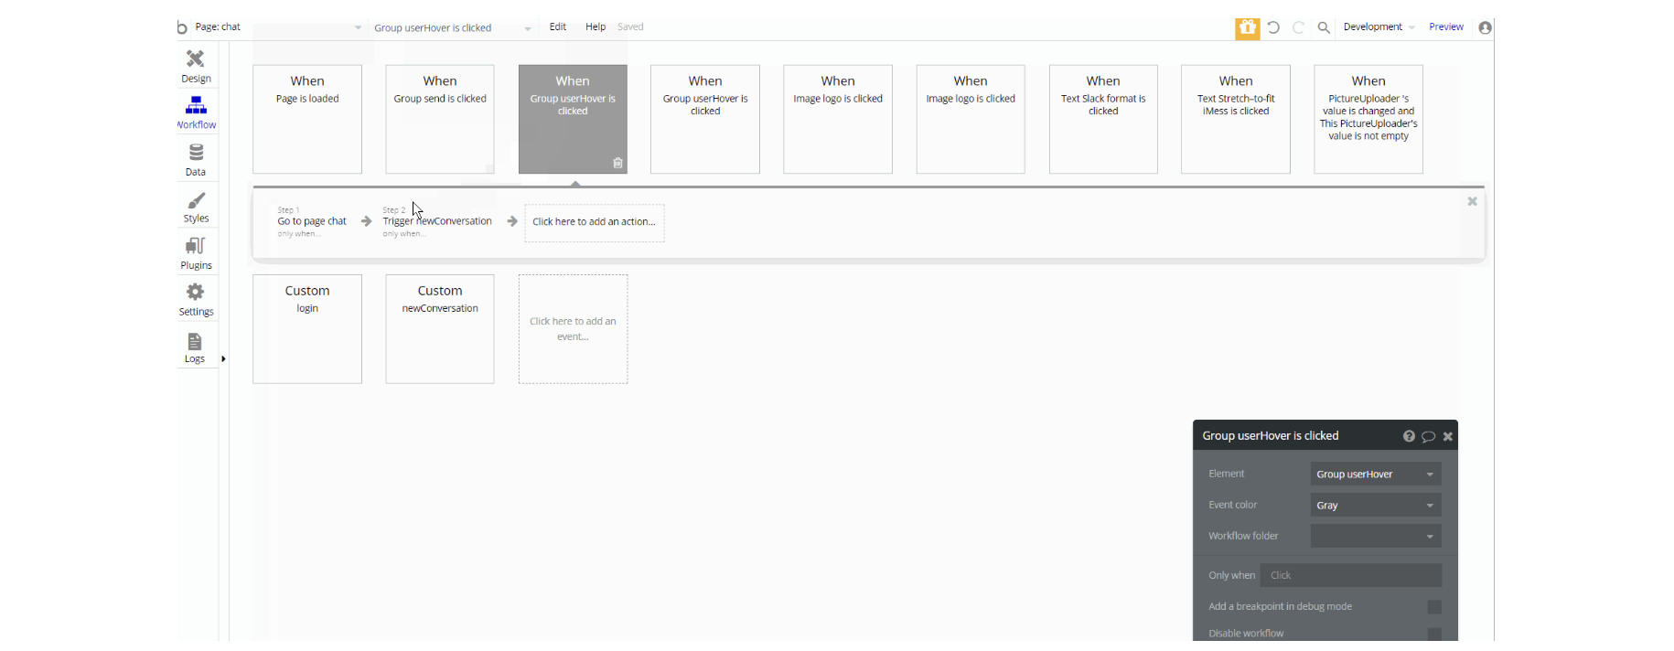The width and height of the screenshot is (1674, 651).
Task: Open the Element dropdown Group userHover
Action: tap(1376, 474)
